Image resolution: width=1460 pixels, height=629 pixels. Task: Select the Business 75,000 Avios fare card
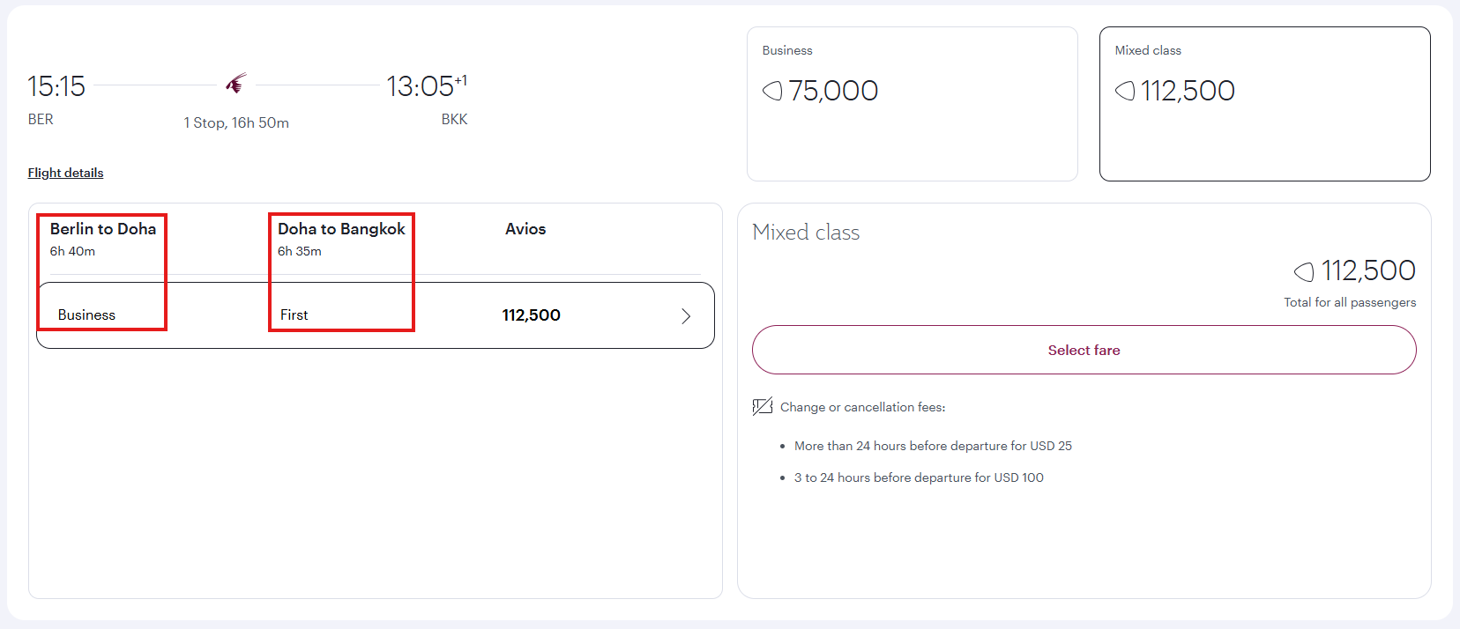912,104
